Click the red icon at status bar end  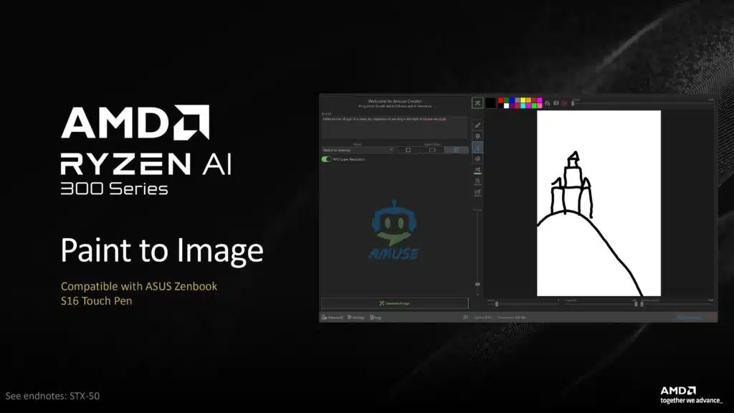tap(710, 318)
